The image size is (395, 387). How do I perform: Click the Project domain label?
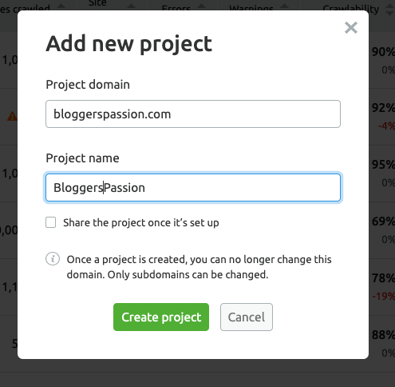pyautogui.click(x=88, y=85)
